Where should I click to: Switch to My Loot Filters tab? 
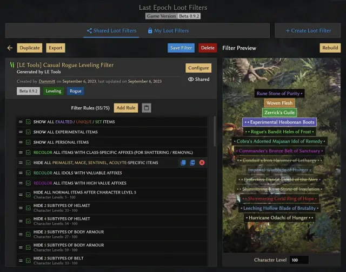tap(168, 30)
